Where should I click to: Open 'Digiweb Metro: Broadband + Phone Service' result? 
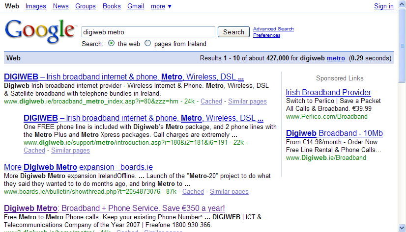coord(115,208)
